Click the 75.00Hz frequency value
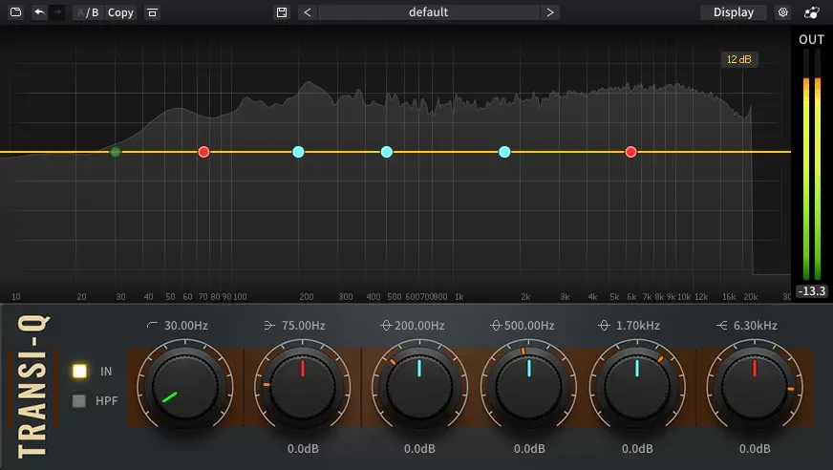The width and height of the screenshot is (833, 470). [x=304, y=326]
